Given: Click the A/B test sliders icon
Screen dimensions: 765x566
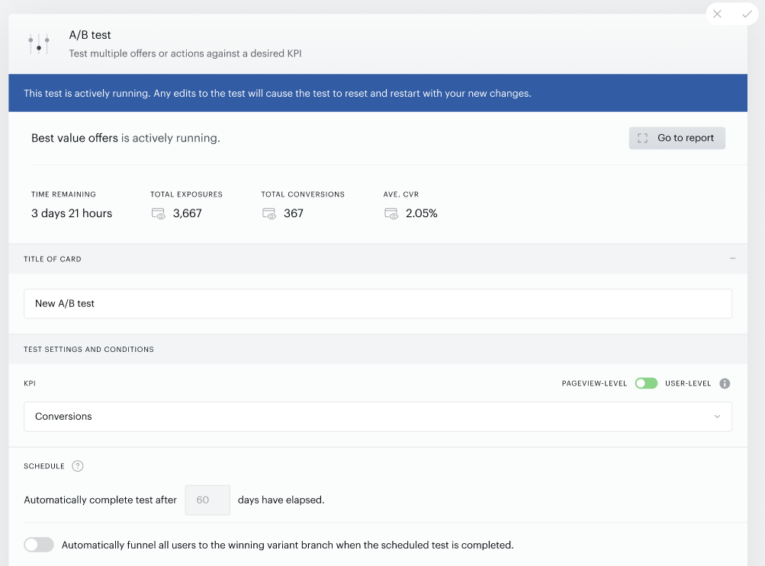Looking at the screenshot, I should (39, 44).
